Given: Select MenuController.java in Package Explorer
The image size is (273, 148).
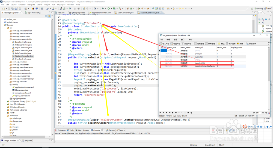Looking at the screenshot, I should pos(22,50).
